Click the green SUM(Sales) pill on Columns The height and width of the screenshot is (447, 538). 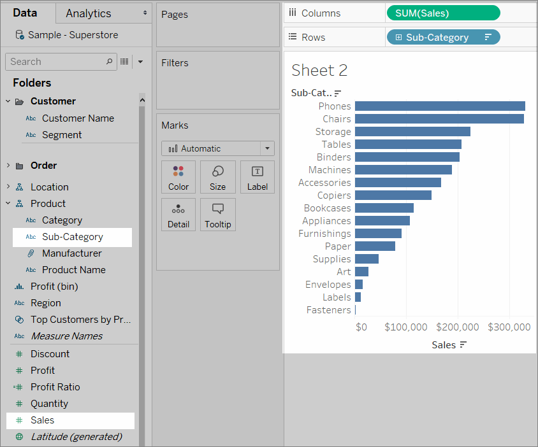point(442,12)
